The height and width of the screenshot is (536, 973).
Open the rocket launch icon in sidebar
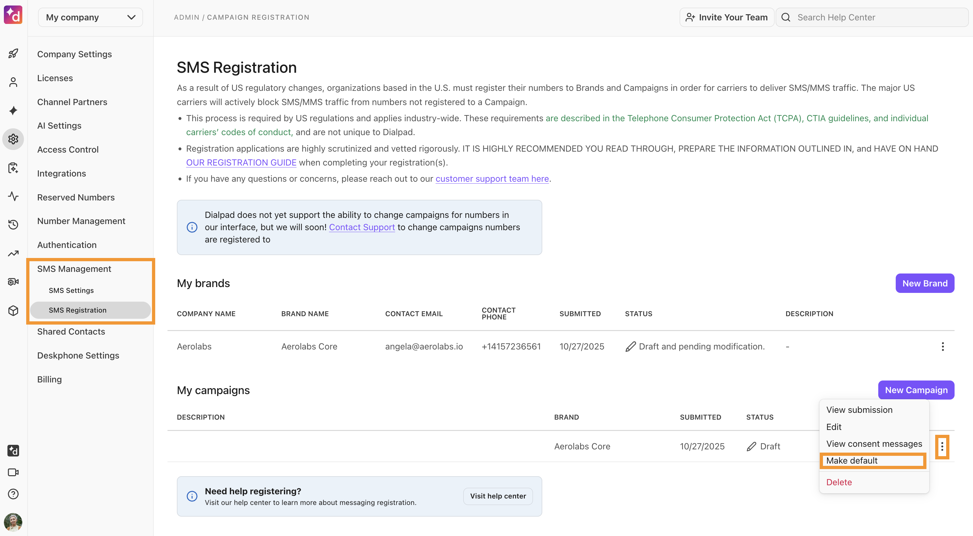[x=13, y=54]
